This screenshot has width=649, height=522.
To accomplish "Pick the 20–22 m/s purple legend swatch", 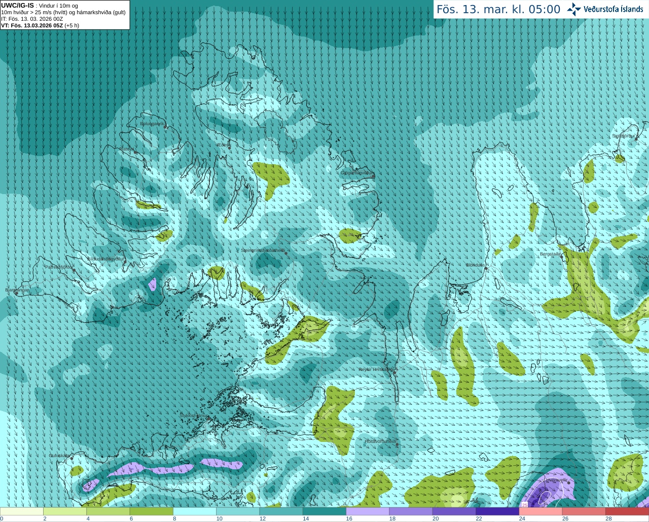I will [454, 511].
